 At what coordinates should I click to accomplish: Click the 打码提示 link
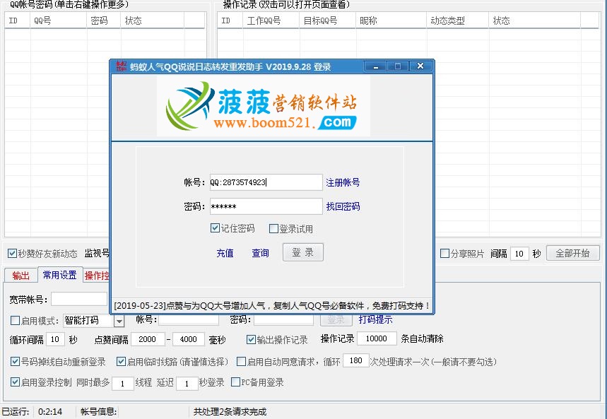pyautogui.click(x=375, y=319)
